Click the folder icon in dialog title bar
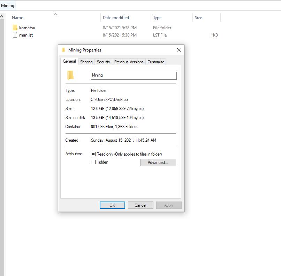This screenshot has height=276, width=281. [63, 50]
